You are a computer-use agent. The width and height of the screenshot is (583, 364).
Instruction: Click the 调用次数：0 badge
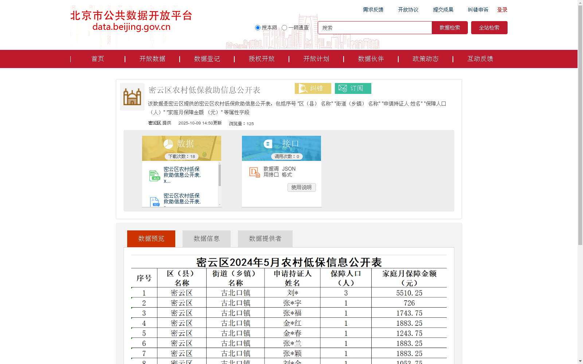[287, 157]
